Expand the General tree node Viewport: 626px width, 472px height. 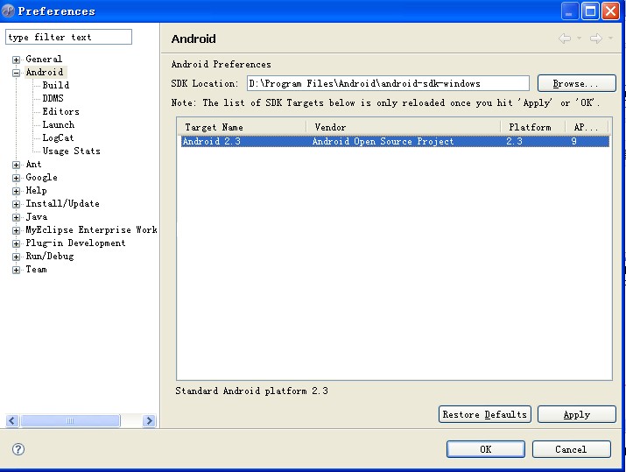(x=16, y=60)
